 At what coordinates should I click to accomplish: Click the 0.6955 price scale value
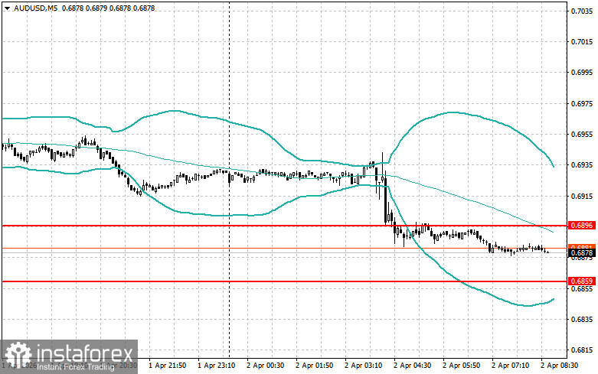tap(582, 135)
